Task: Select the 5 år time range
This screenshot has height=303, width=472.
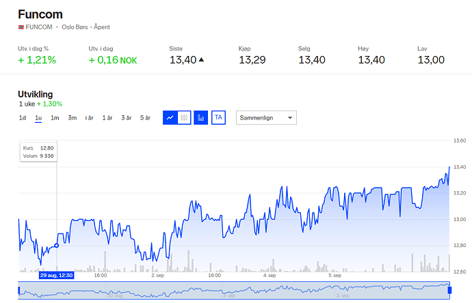Action: 145,118
